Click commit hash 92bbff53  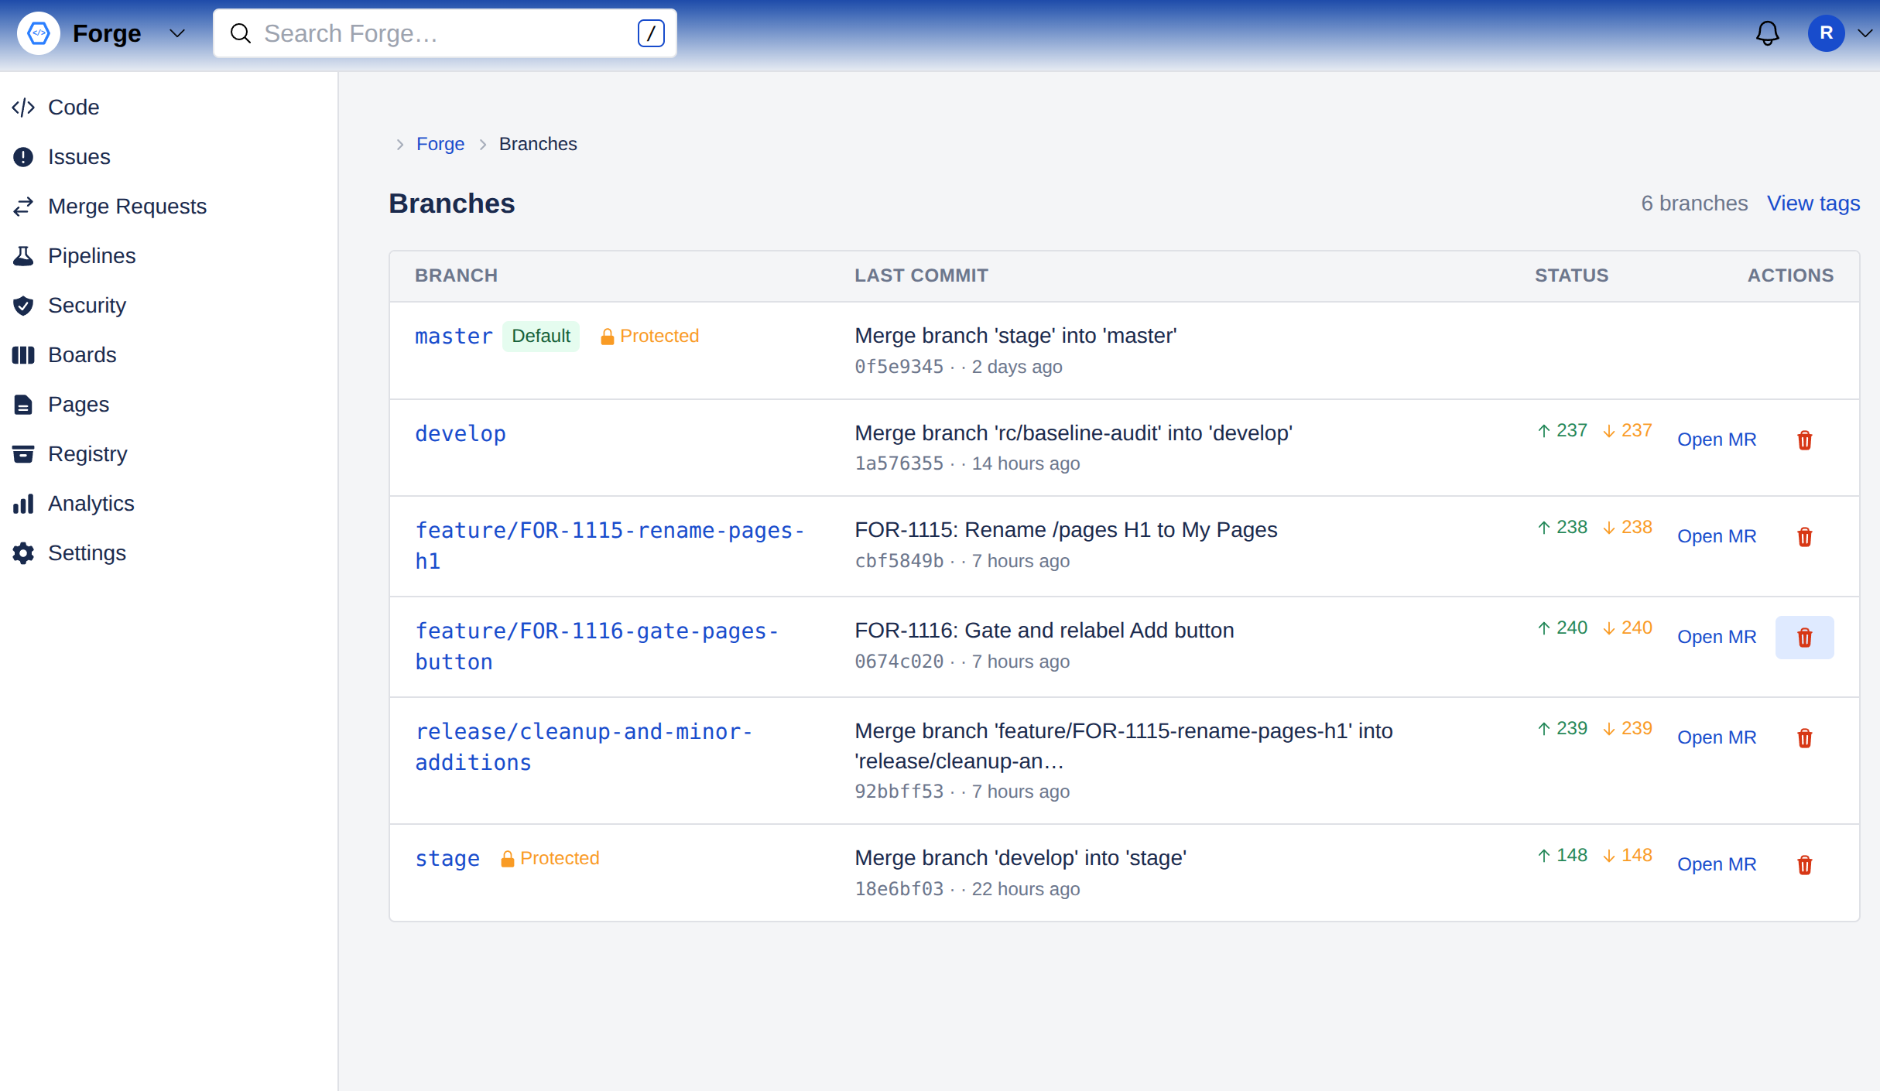899,792
